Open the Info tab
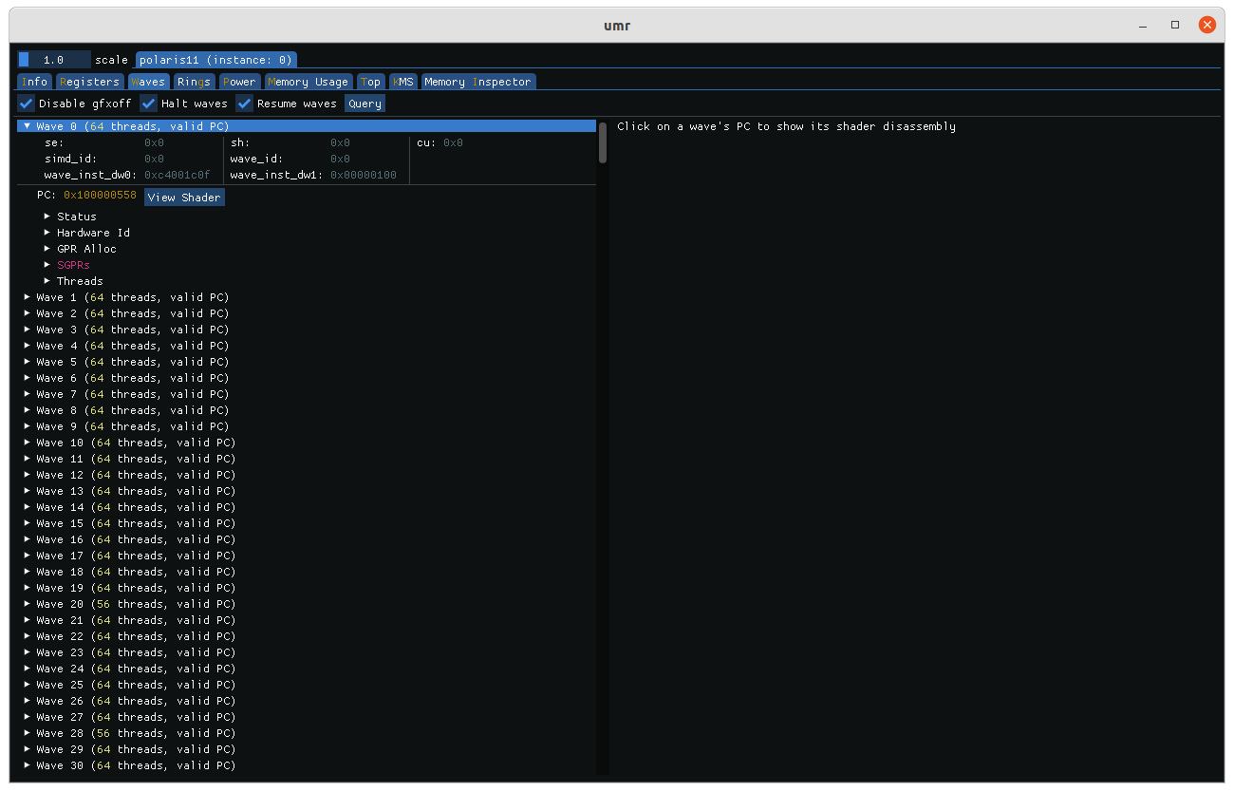Viewport: 1234px width, 792px height. coord(35,82)
